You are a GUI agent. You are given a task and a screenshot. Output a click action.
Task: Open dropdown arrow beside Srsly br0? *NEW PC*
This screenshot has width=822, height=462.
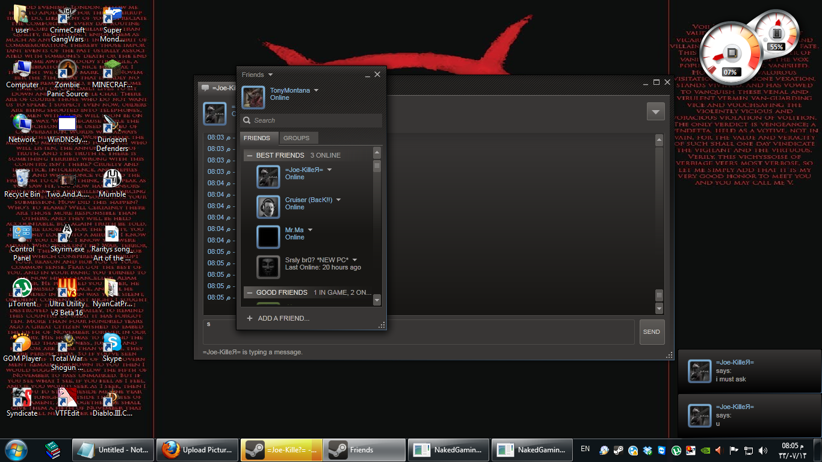coord(355,260)
